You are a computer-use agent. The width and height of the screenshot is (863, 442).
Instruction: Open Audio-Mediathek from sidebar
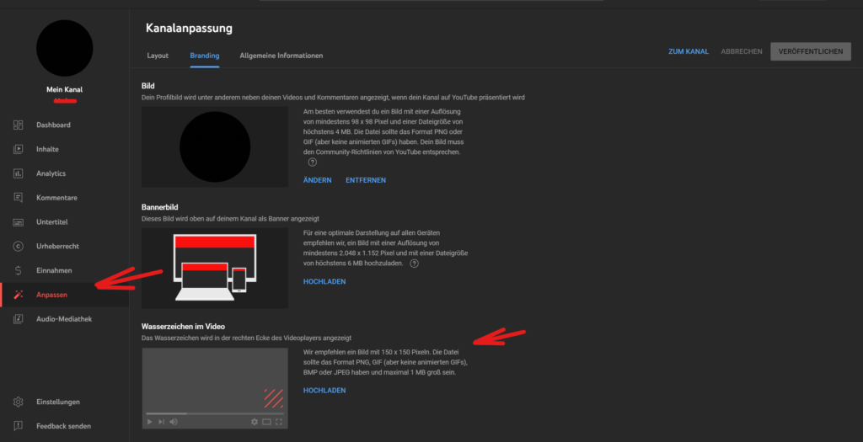point(63,319)
